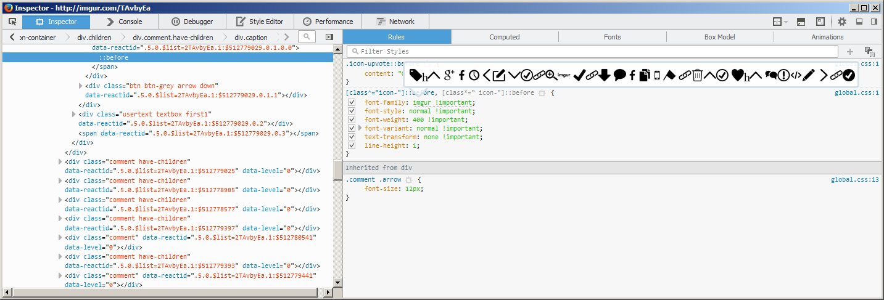The height and width of the screenshot is (300, 884).
Task: Select the highlighted ::before pseudo-element row
Action: [x=168, y=57]
